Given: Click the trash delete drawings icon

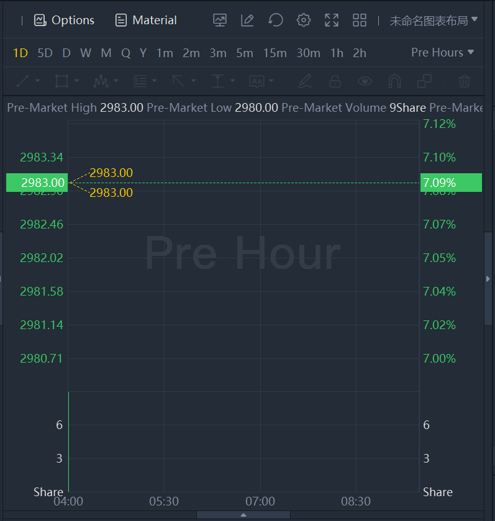Looking at the screenshot, I should coord(464,81).
